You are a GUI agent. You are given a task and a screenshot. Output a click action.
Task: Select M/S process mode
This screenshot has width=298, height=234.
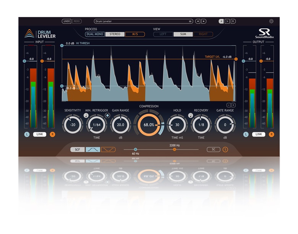tap(135, 34)
